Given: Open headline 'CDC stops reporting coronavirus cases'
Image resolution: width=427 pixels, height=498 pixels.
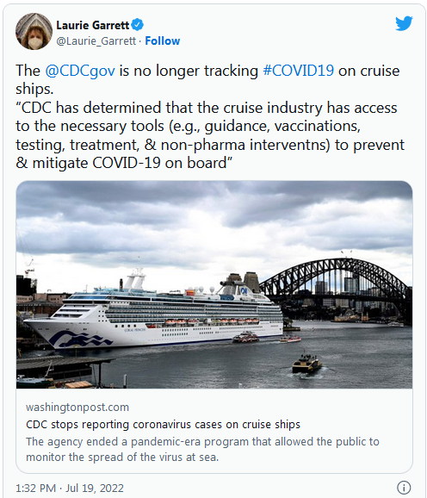Looking at the screenshot, I should [163, 424].
